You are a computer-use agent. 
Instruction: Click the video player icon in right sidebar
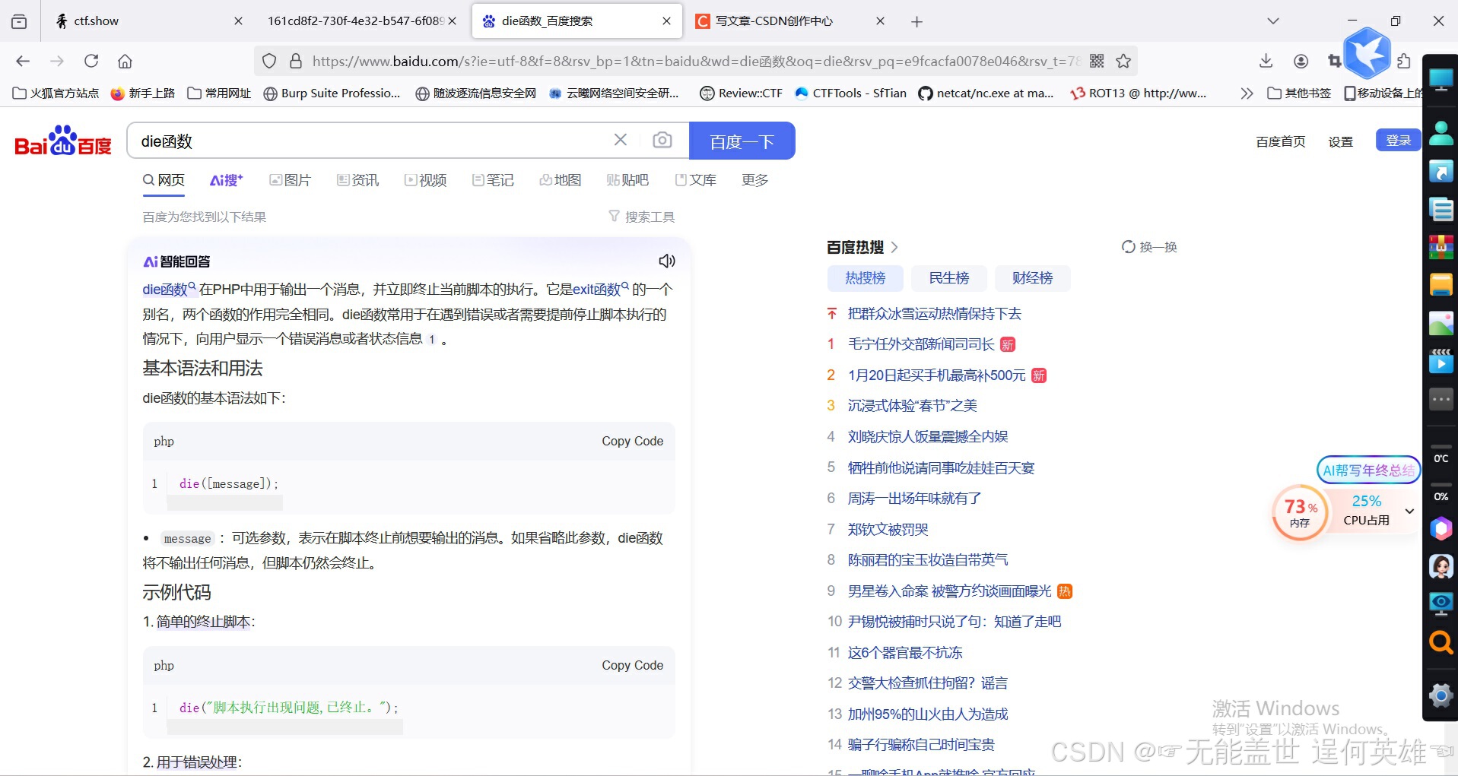coord(1441,361)
